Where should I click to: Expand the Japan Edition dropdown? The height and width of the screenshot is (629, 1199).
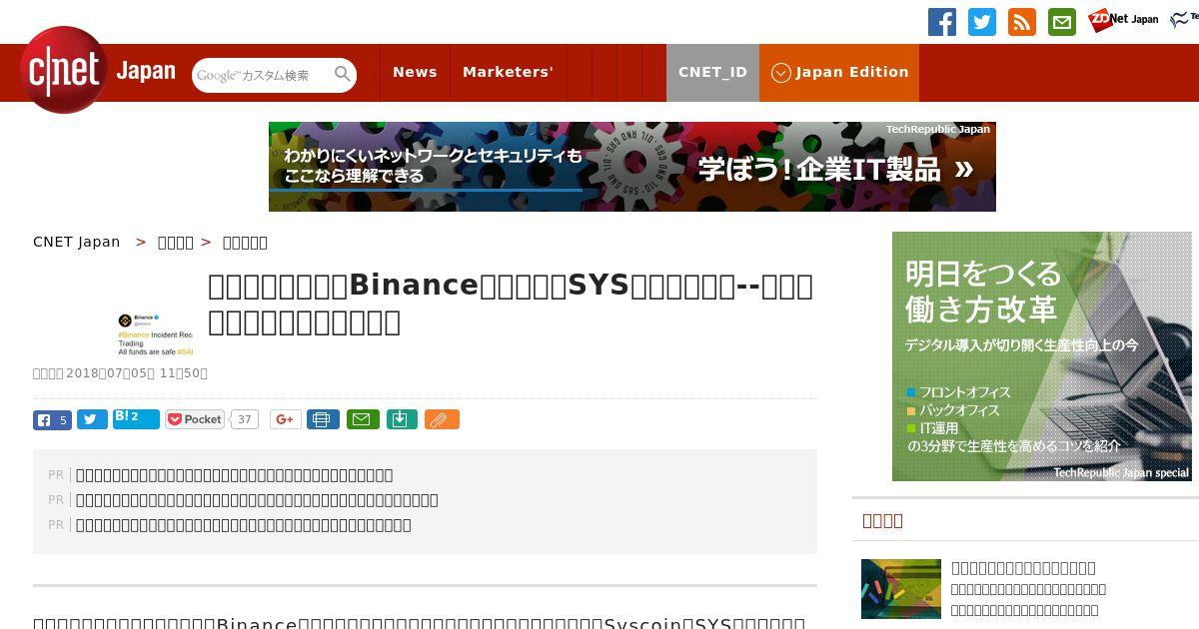pyautogui.click(x=839, y=72)
